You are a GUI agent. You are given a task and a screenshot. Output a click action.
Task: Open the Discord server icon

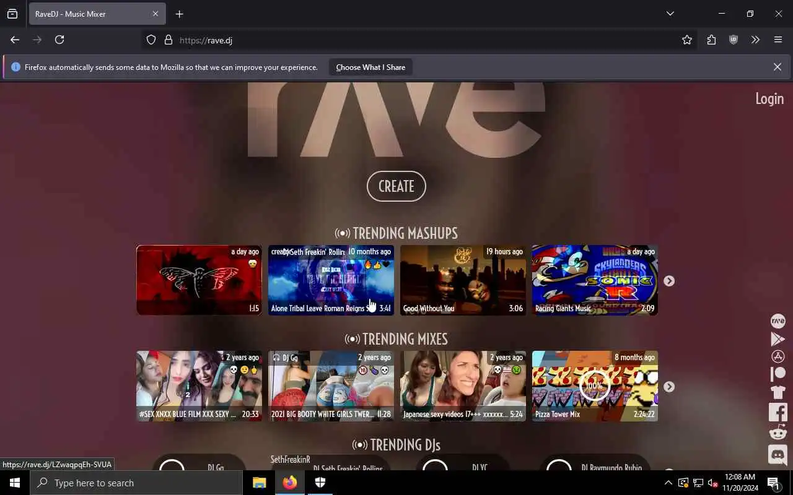click(778, 455)
